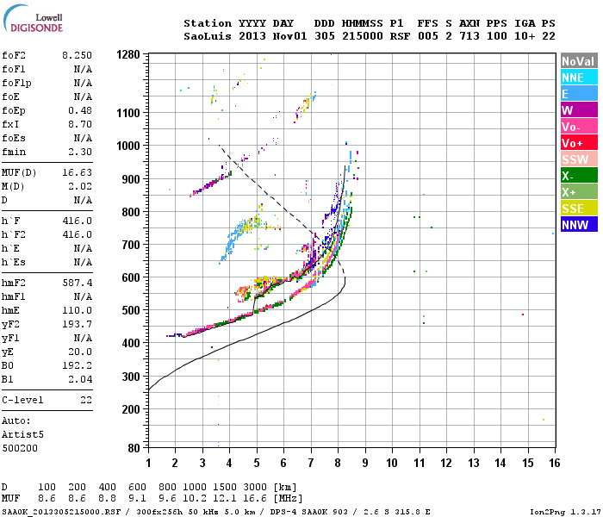Screen dimensions: 603x517
Task: Click the X+ light green legend swatch
Action: pos(579,192)
